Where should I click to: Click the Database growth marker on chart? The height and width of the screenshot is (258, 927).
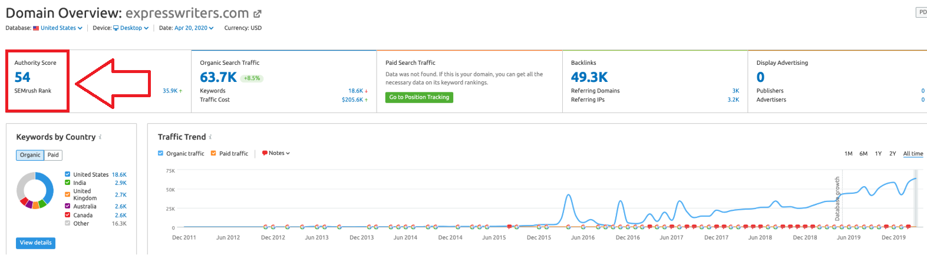(x=837, y=199)
